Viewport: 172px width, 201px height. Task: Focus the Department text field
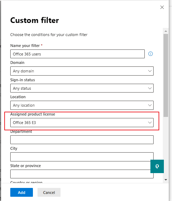(x=82, y=140)
